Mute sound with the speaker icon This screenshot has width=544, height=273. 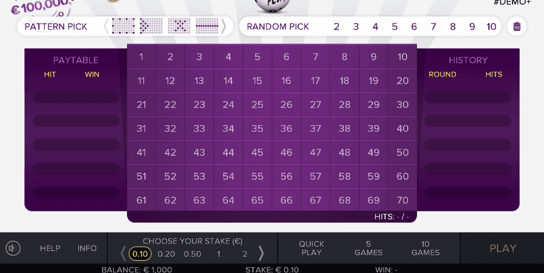click(13, 248)
